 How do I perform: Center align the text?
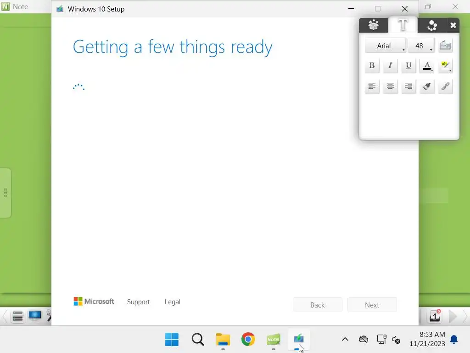point(390,86)
